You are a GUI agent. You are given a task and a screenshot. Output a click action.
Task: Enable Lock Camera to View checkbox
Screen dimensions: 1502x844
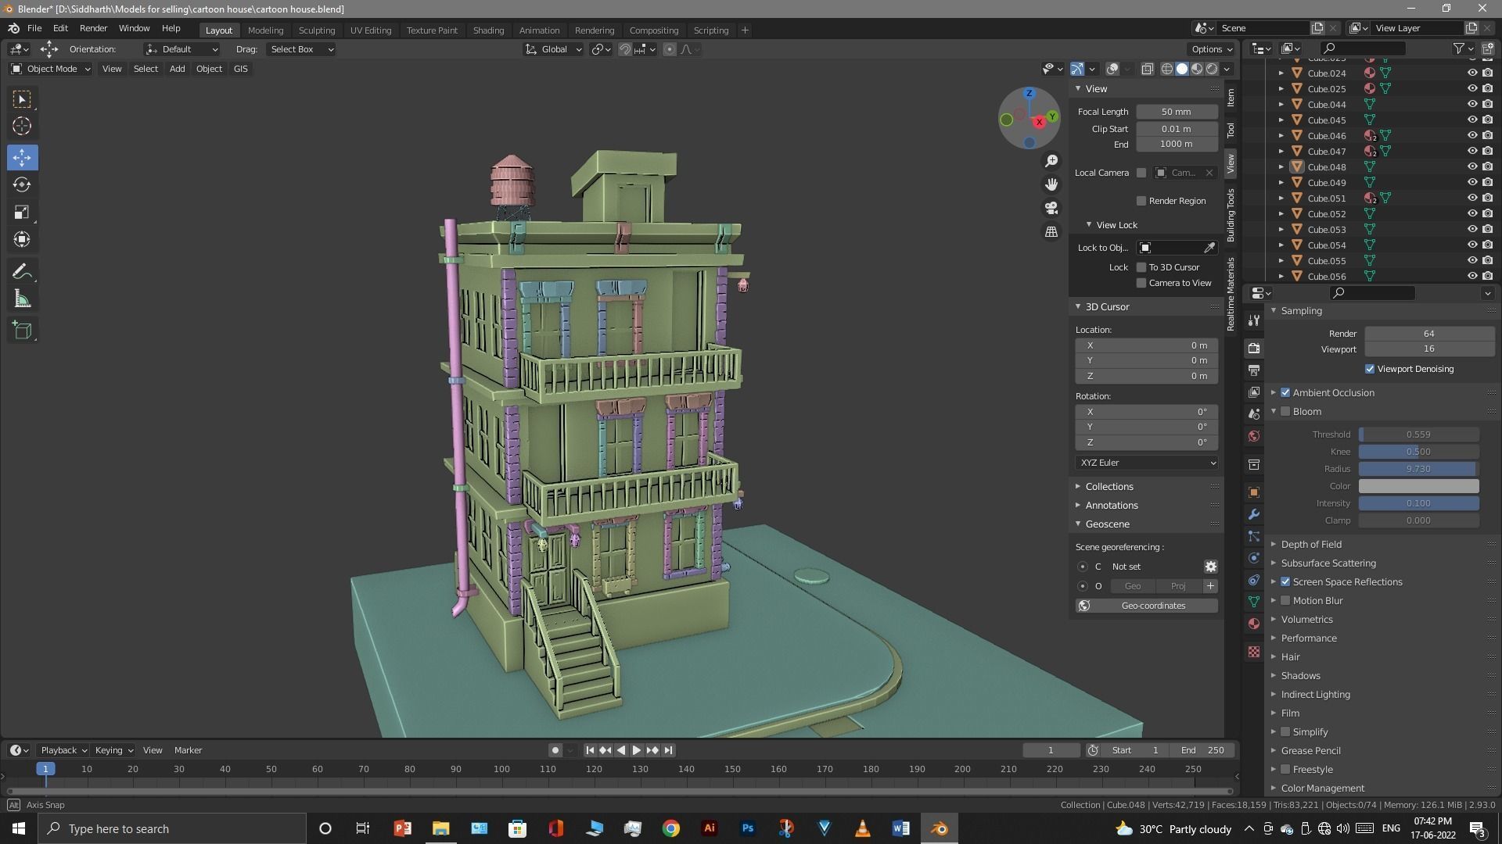[x=1141, y=283]
